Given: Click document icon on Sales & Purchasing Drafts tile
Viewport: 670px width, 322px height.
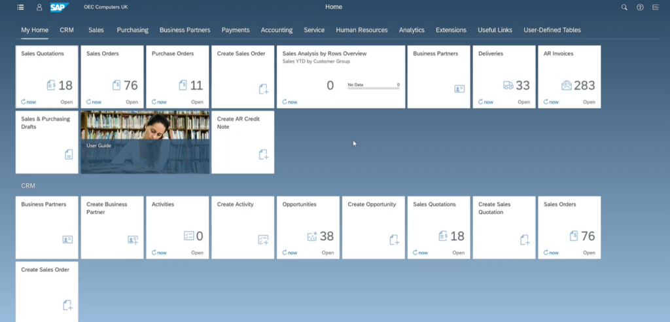Looking at the screenshot, I should pyautogui.click(x=69, y=154).
